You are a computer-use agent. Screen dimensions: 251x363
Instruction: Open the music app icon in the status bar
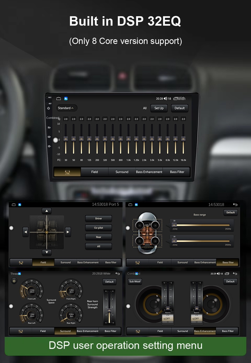tap(66, 98)
